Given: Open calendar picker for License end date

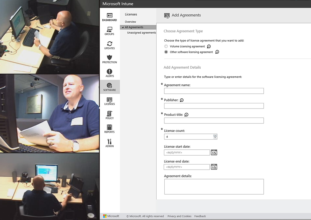Looking at the screenshot, I should (214, 167).
